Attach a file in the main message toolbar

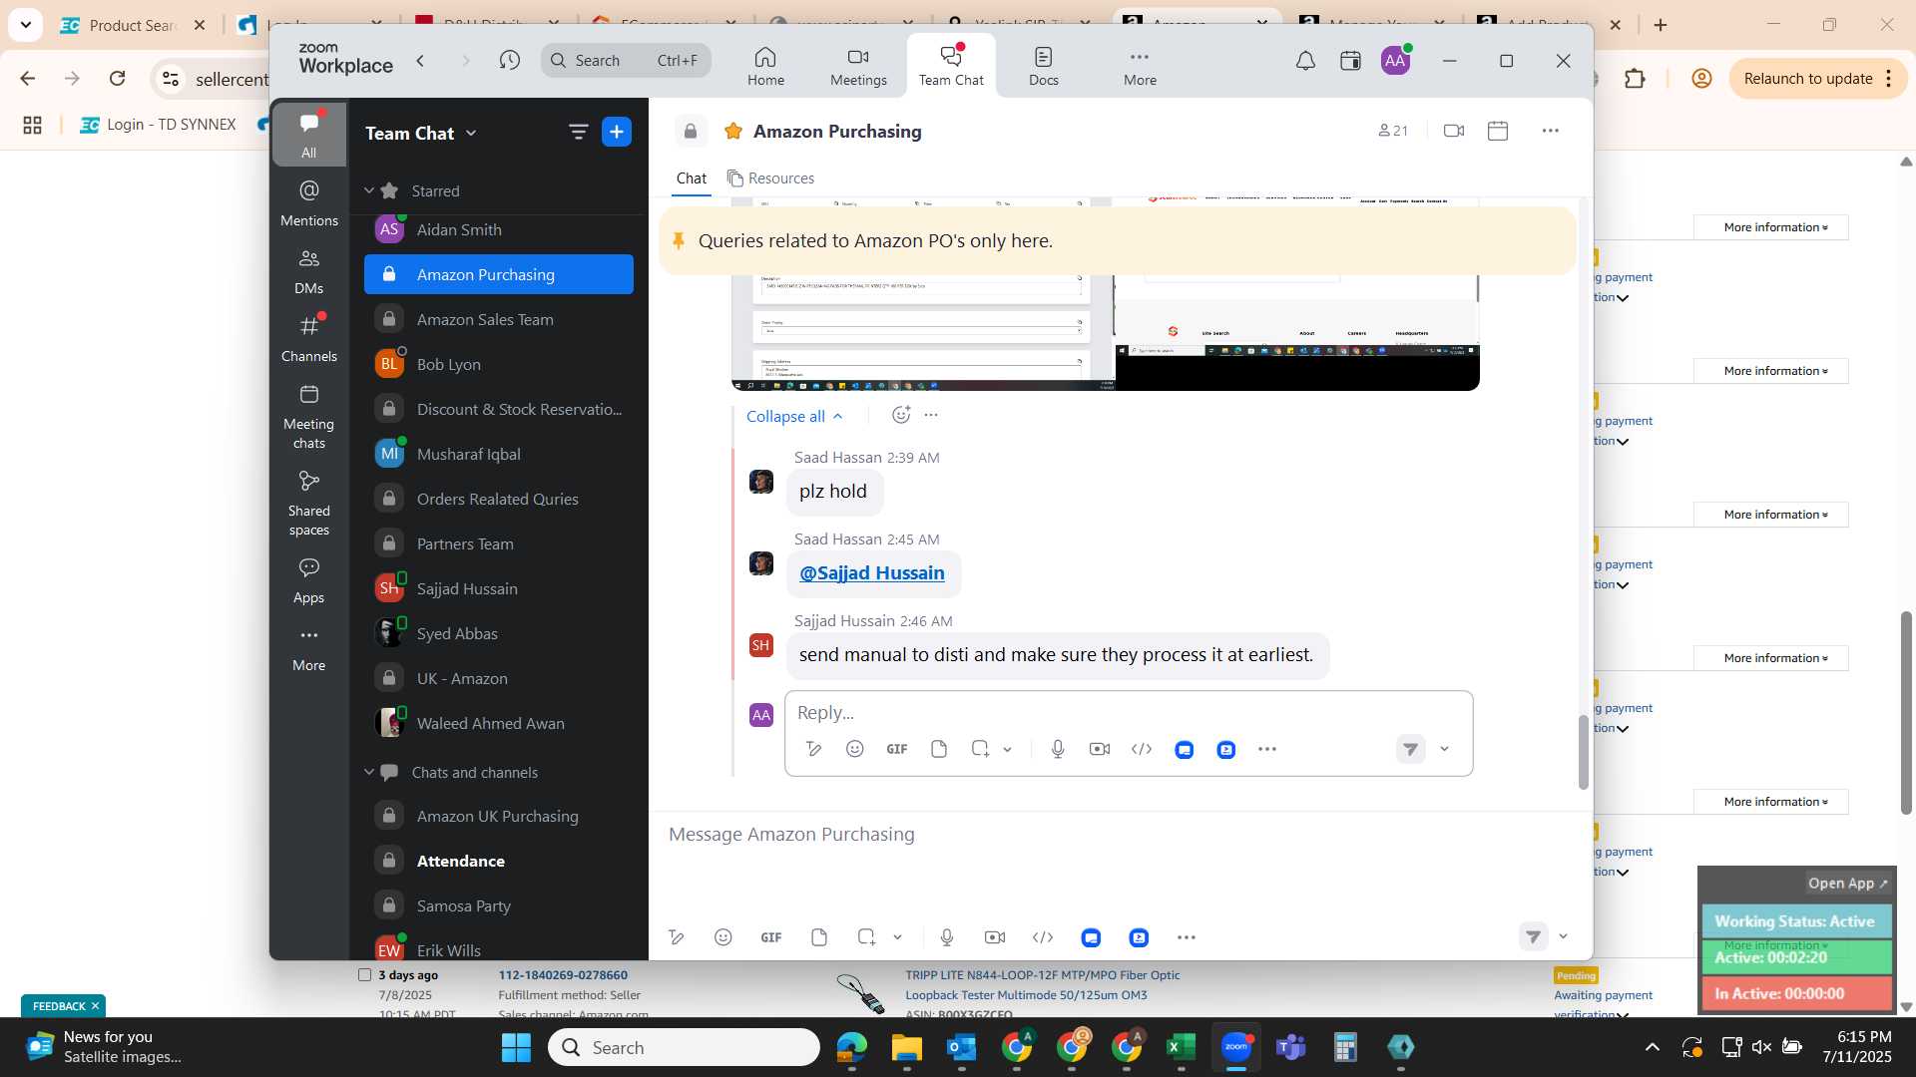tap(819, 937)
